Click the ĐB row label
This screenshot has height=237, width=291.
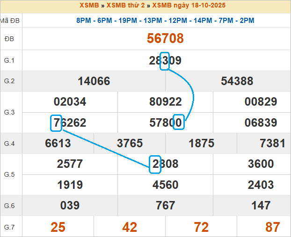(9, 39)
